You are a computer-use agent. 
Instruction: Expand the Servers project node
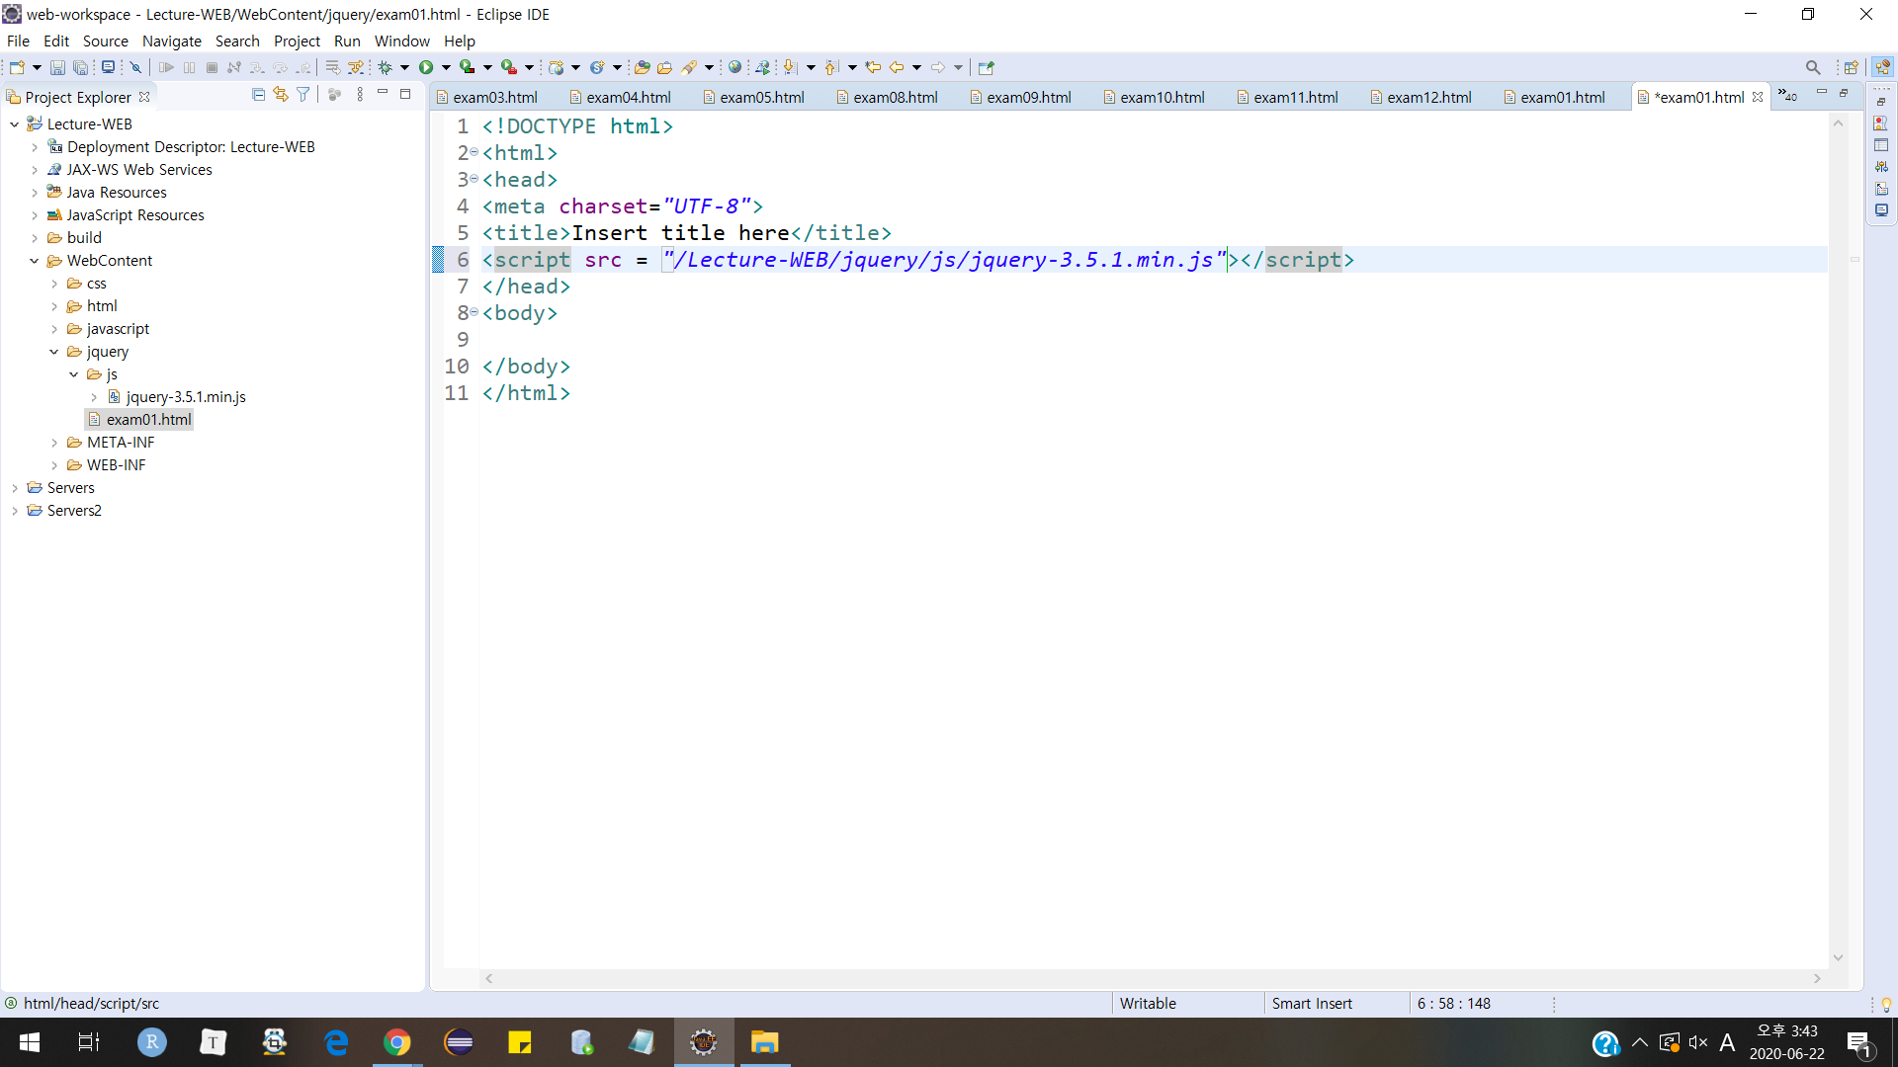pos(15,488)
